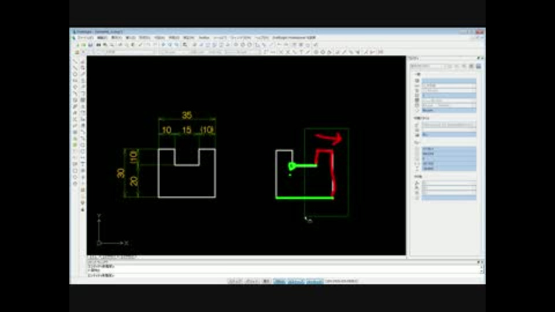Collapse the 一般 section in Properties
Viewport: 555px width, 312px height.
coord(417,75)
